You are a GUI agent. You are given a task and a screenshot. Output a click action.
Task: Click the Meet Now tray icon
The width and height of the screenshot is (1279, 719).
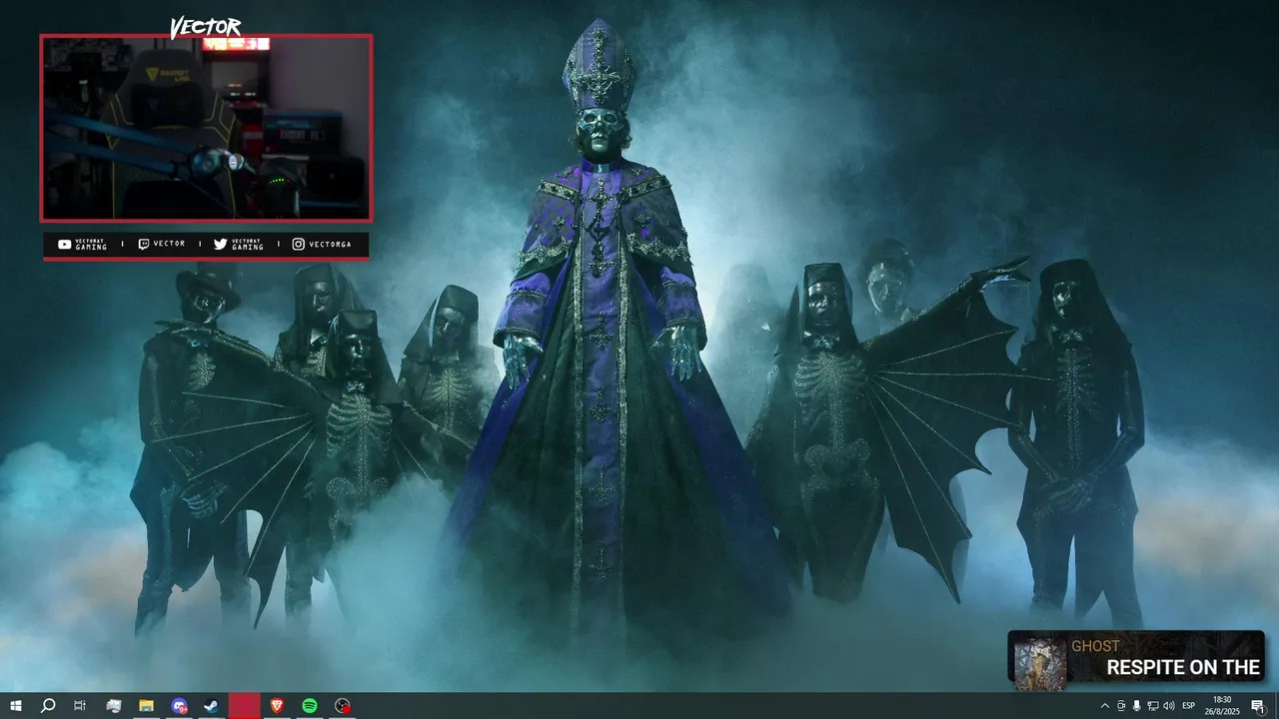point(1120,706)
